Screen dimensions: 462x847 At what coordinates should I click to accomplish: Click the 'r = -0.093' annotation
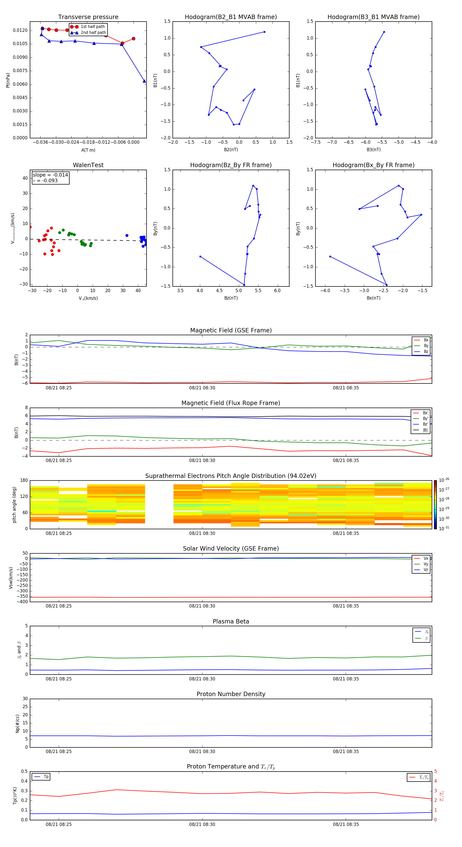pos(45,180)
